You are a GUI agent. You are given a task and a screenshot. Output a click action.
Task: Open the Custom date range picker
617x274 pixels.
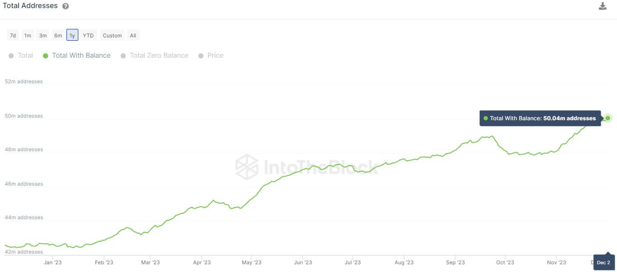112,35
